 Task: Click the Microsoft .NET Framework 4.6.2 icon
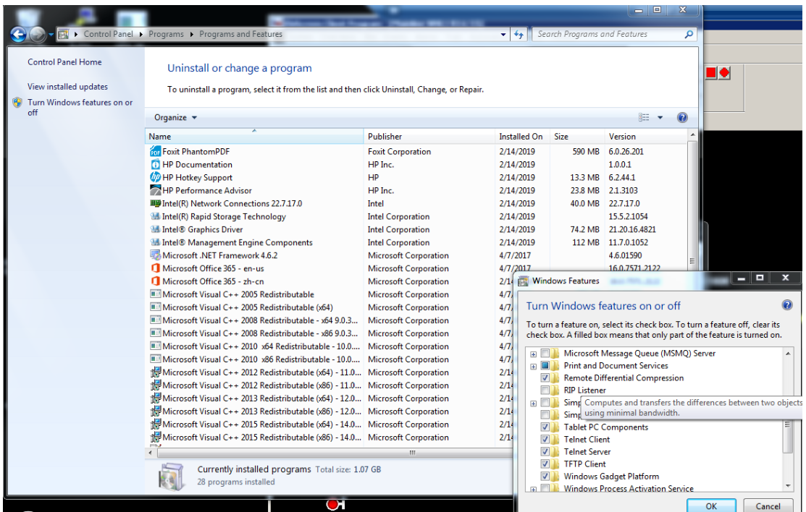coord(154,255)
